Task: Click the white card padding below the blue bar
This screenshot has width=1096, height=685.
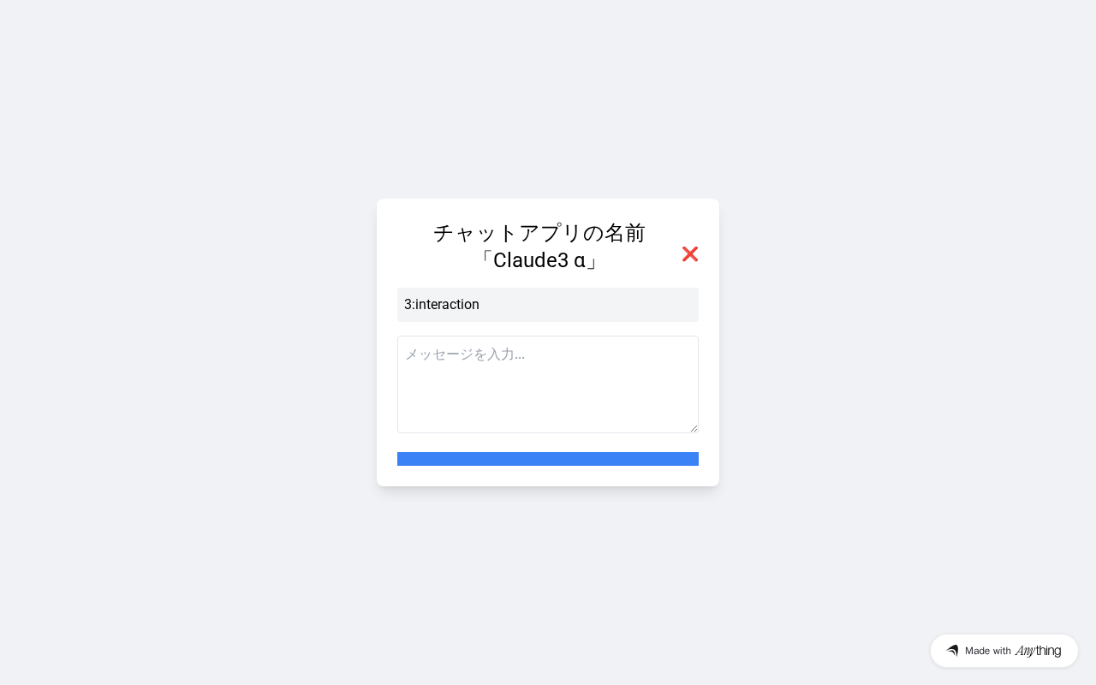Action: click(x=548, y=476)
